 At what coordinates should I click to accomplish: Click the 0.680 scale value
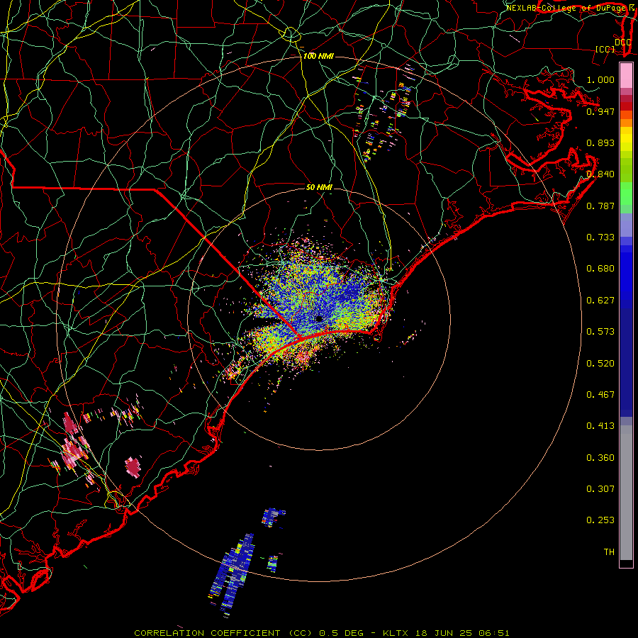tap(600, 269)
